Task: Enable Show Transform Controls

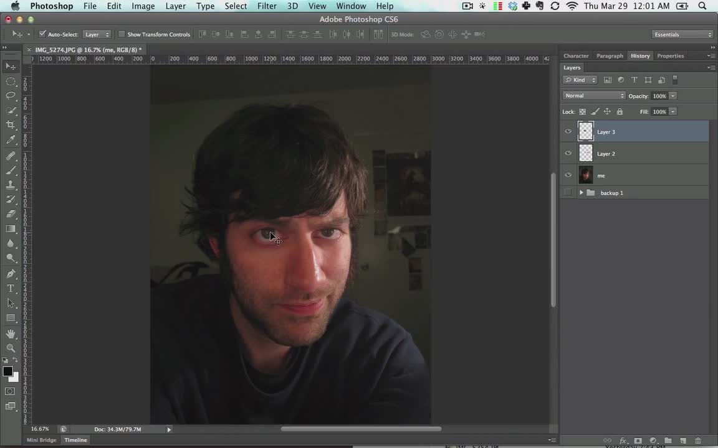Action: coord(122,34)
